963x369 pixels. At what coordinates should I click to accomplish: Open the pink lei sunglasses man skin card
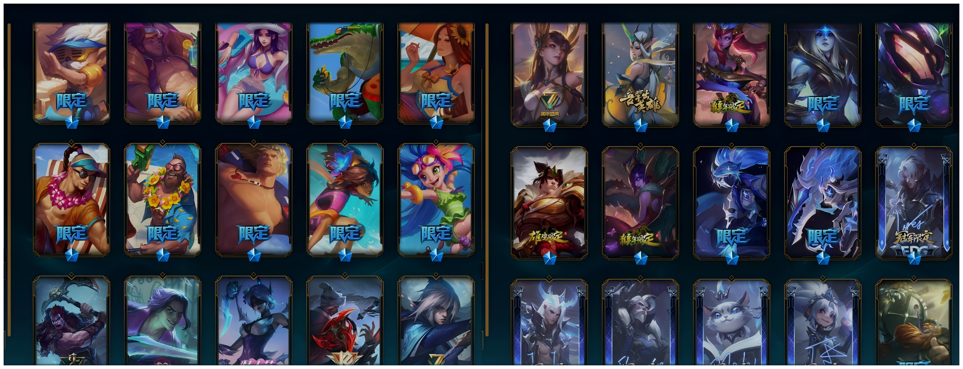coord(72,199)
